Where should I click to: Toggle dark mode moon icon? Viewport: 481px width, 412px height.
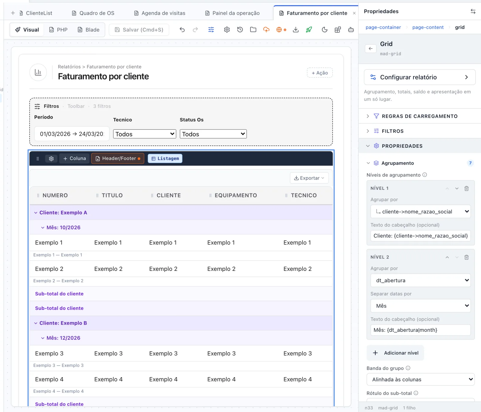(x=324, y=29)
